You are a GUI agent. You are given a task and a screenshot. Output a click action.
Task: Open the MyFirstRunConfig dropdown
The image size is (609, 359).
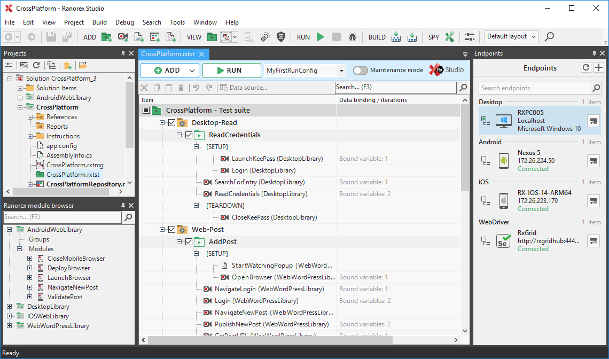tap(341, 71)
